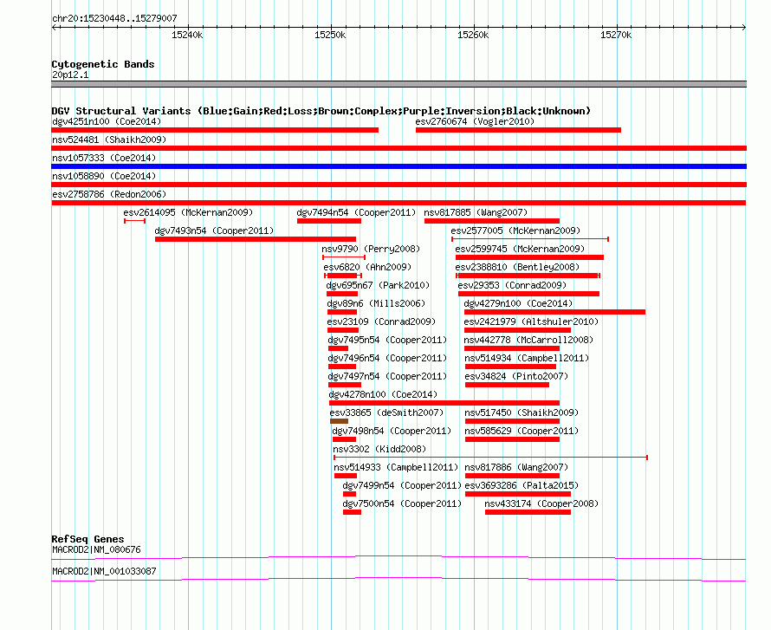Click dgv4279n100 (Coe2014) variant label
771x630 pixels.
point(518,303)
